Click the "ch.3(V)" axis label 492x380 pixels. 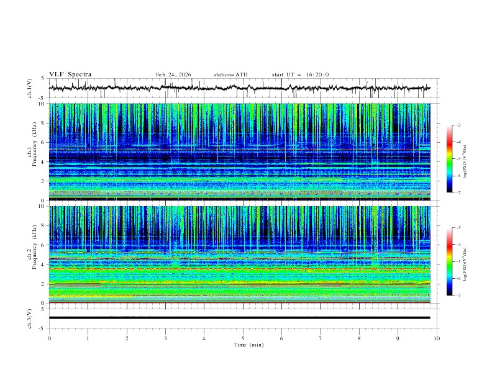point(30,319)
